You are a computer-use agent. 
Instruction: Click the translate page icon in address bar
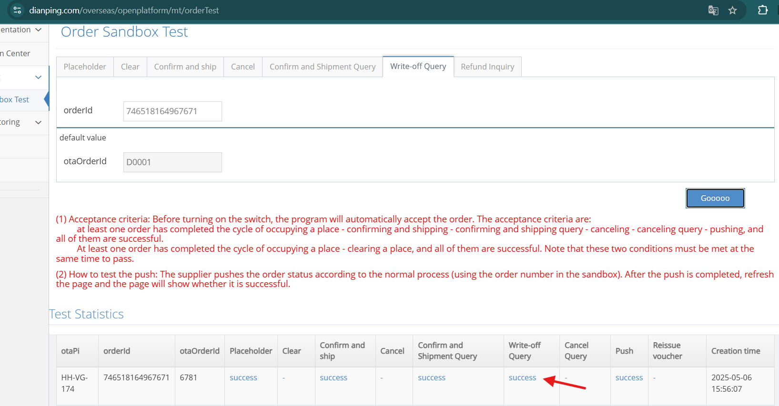coord(713,10)
